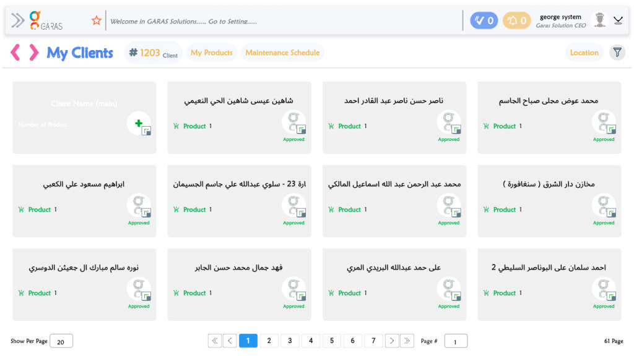Click the next page single arrow
634x356 pixels.
[x=391, y=341]
